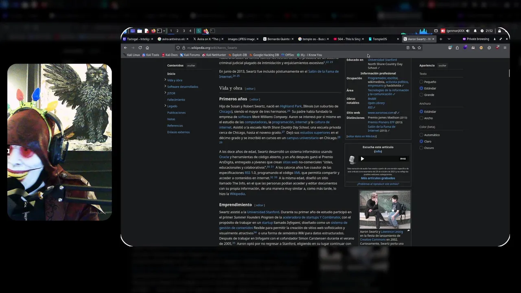Open the extensions icon in toolbar

(x=457, y=48)
